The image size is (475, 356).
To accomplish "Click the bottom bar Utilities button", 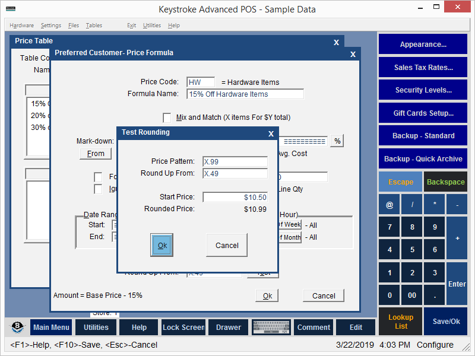I will click(x=96, y=328).
